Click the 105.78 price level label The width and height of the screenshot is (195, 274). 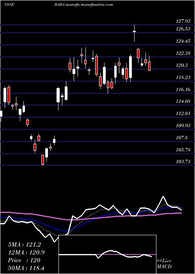pyautogui.click(x=183, y=150)
